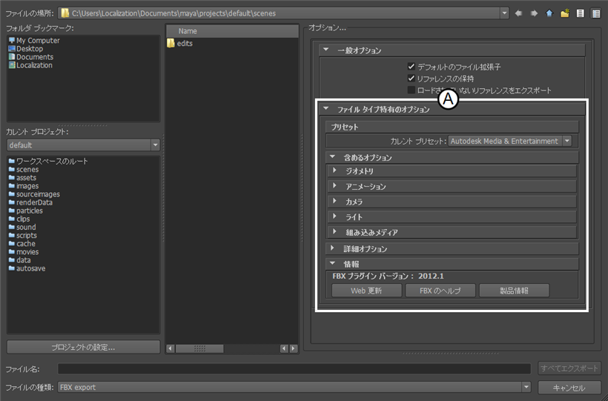
Task: Click the キャンセル button
Action: [569, 388]
